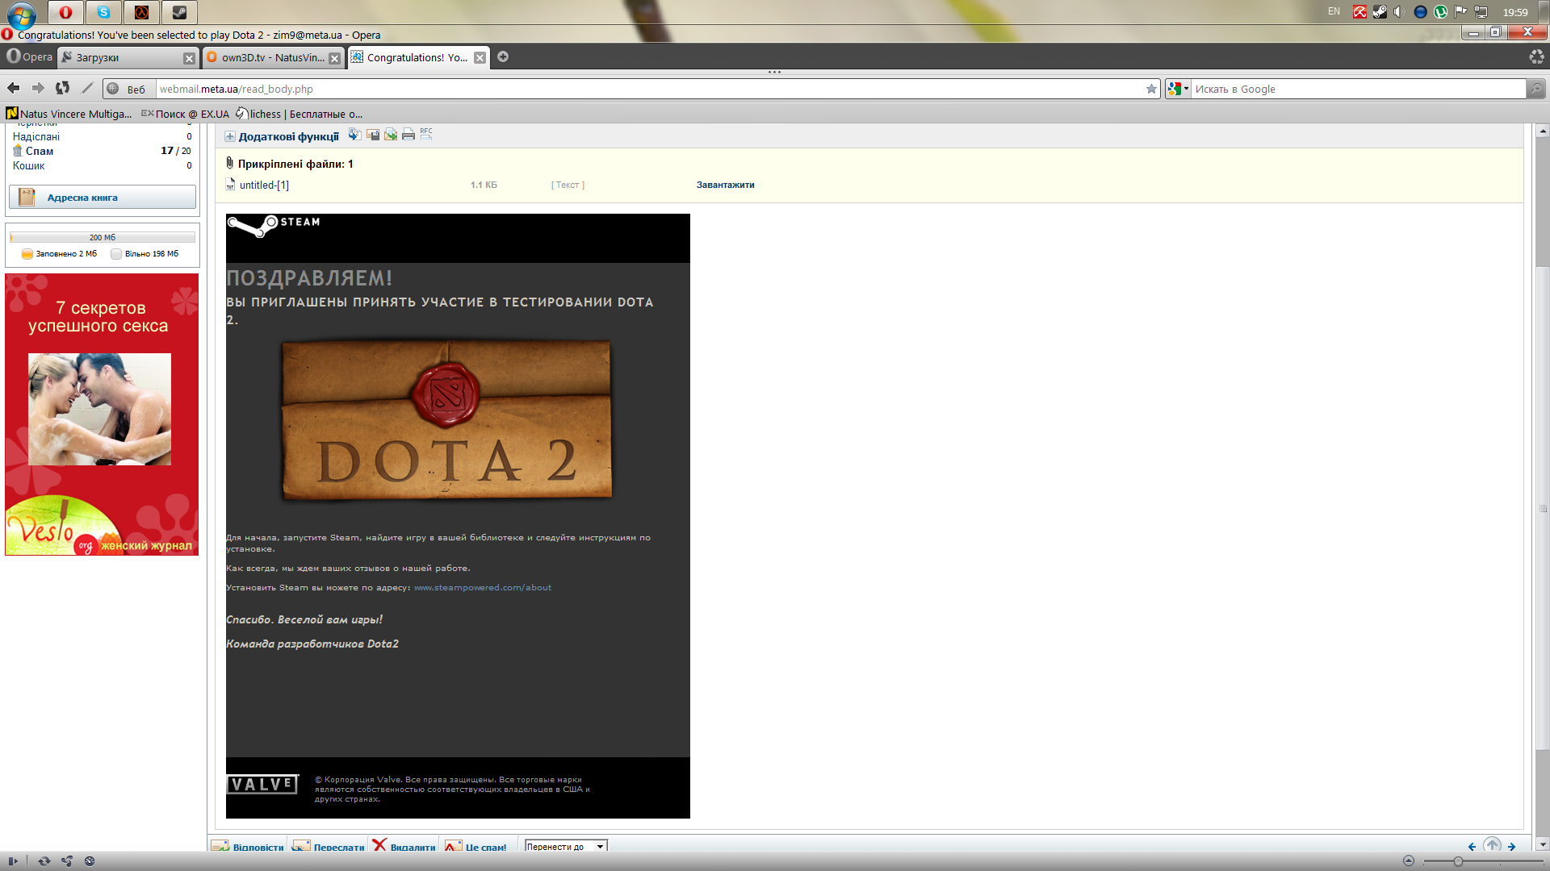Click the search magnifier button

point(1535,89)
